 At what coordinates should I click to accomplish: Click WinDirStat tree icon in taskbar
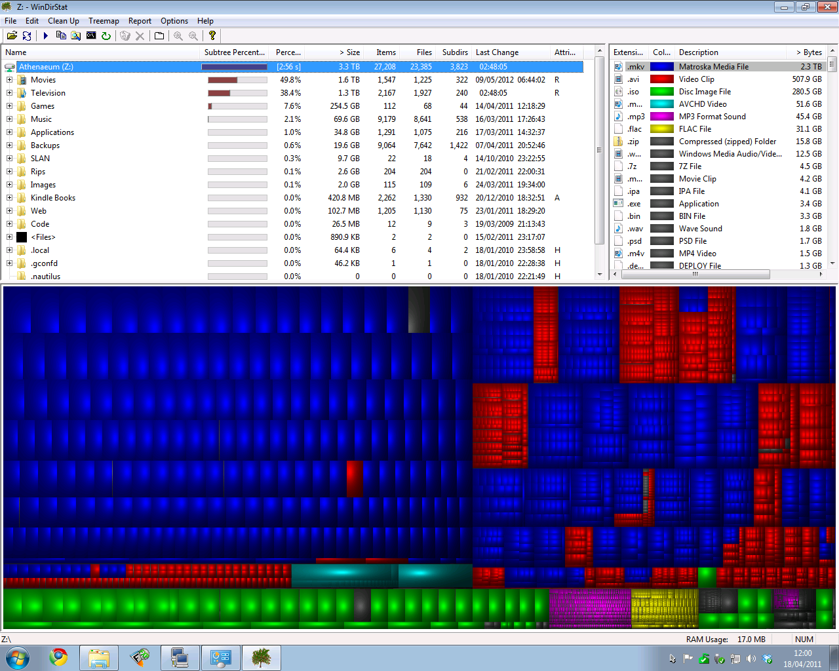(262, 658)
